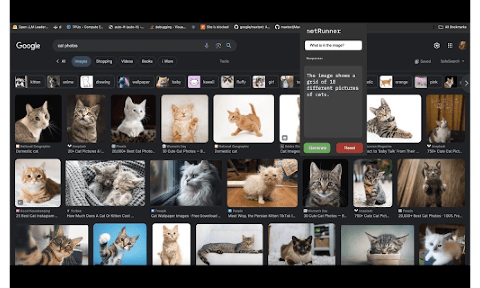Select the 'anime' suggestion chip

[x=62, y=82]
